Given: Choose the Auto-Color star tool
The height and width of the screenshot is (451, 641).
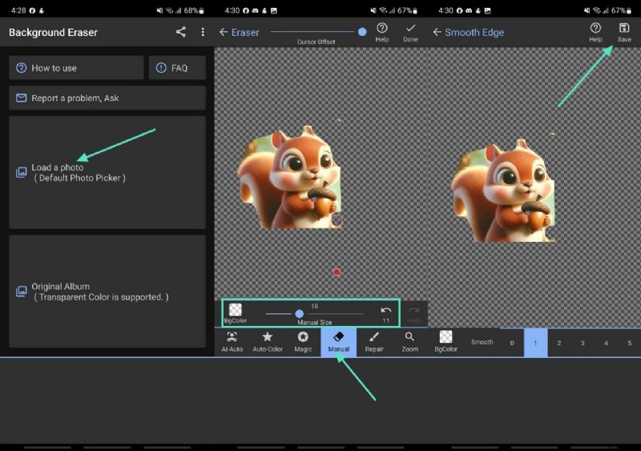Looking at the screenshot, I should (x=268, y=342).
